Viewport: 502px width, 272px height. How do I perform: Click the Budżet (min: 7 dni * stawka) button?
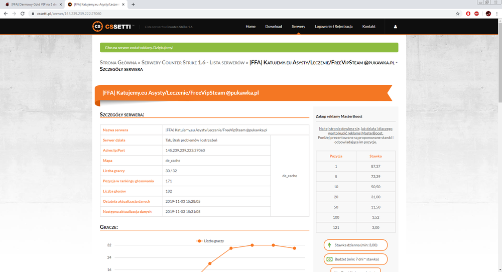coord(355,259)
